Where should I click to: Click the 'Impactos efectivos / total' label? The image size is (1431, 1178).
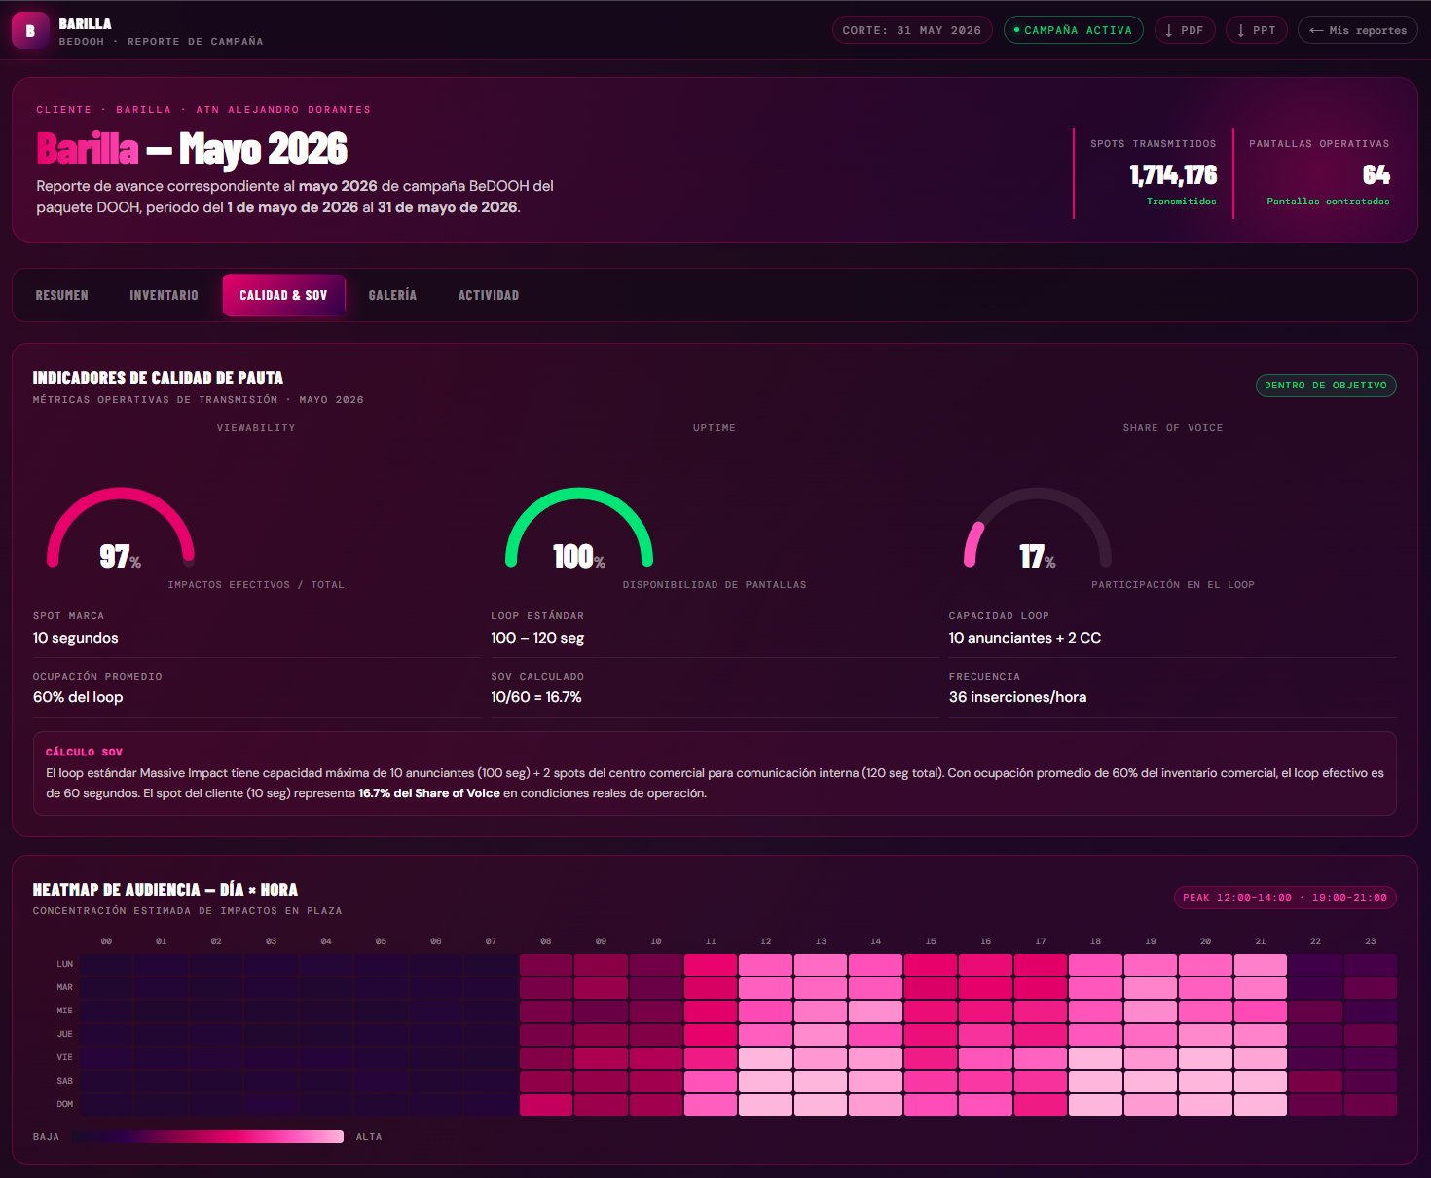(256, 585)
